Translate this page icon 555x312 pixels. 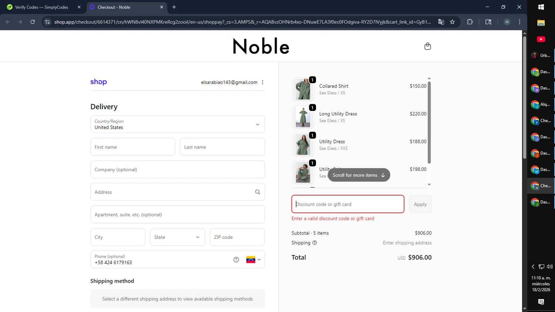441,22
